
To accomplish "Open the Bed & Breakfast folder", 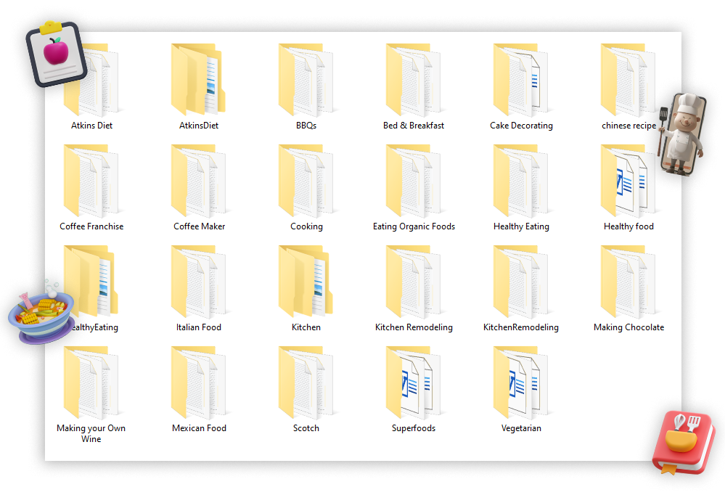I will pyautogui.click(x=413, y=80).
